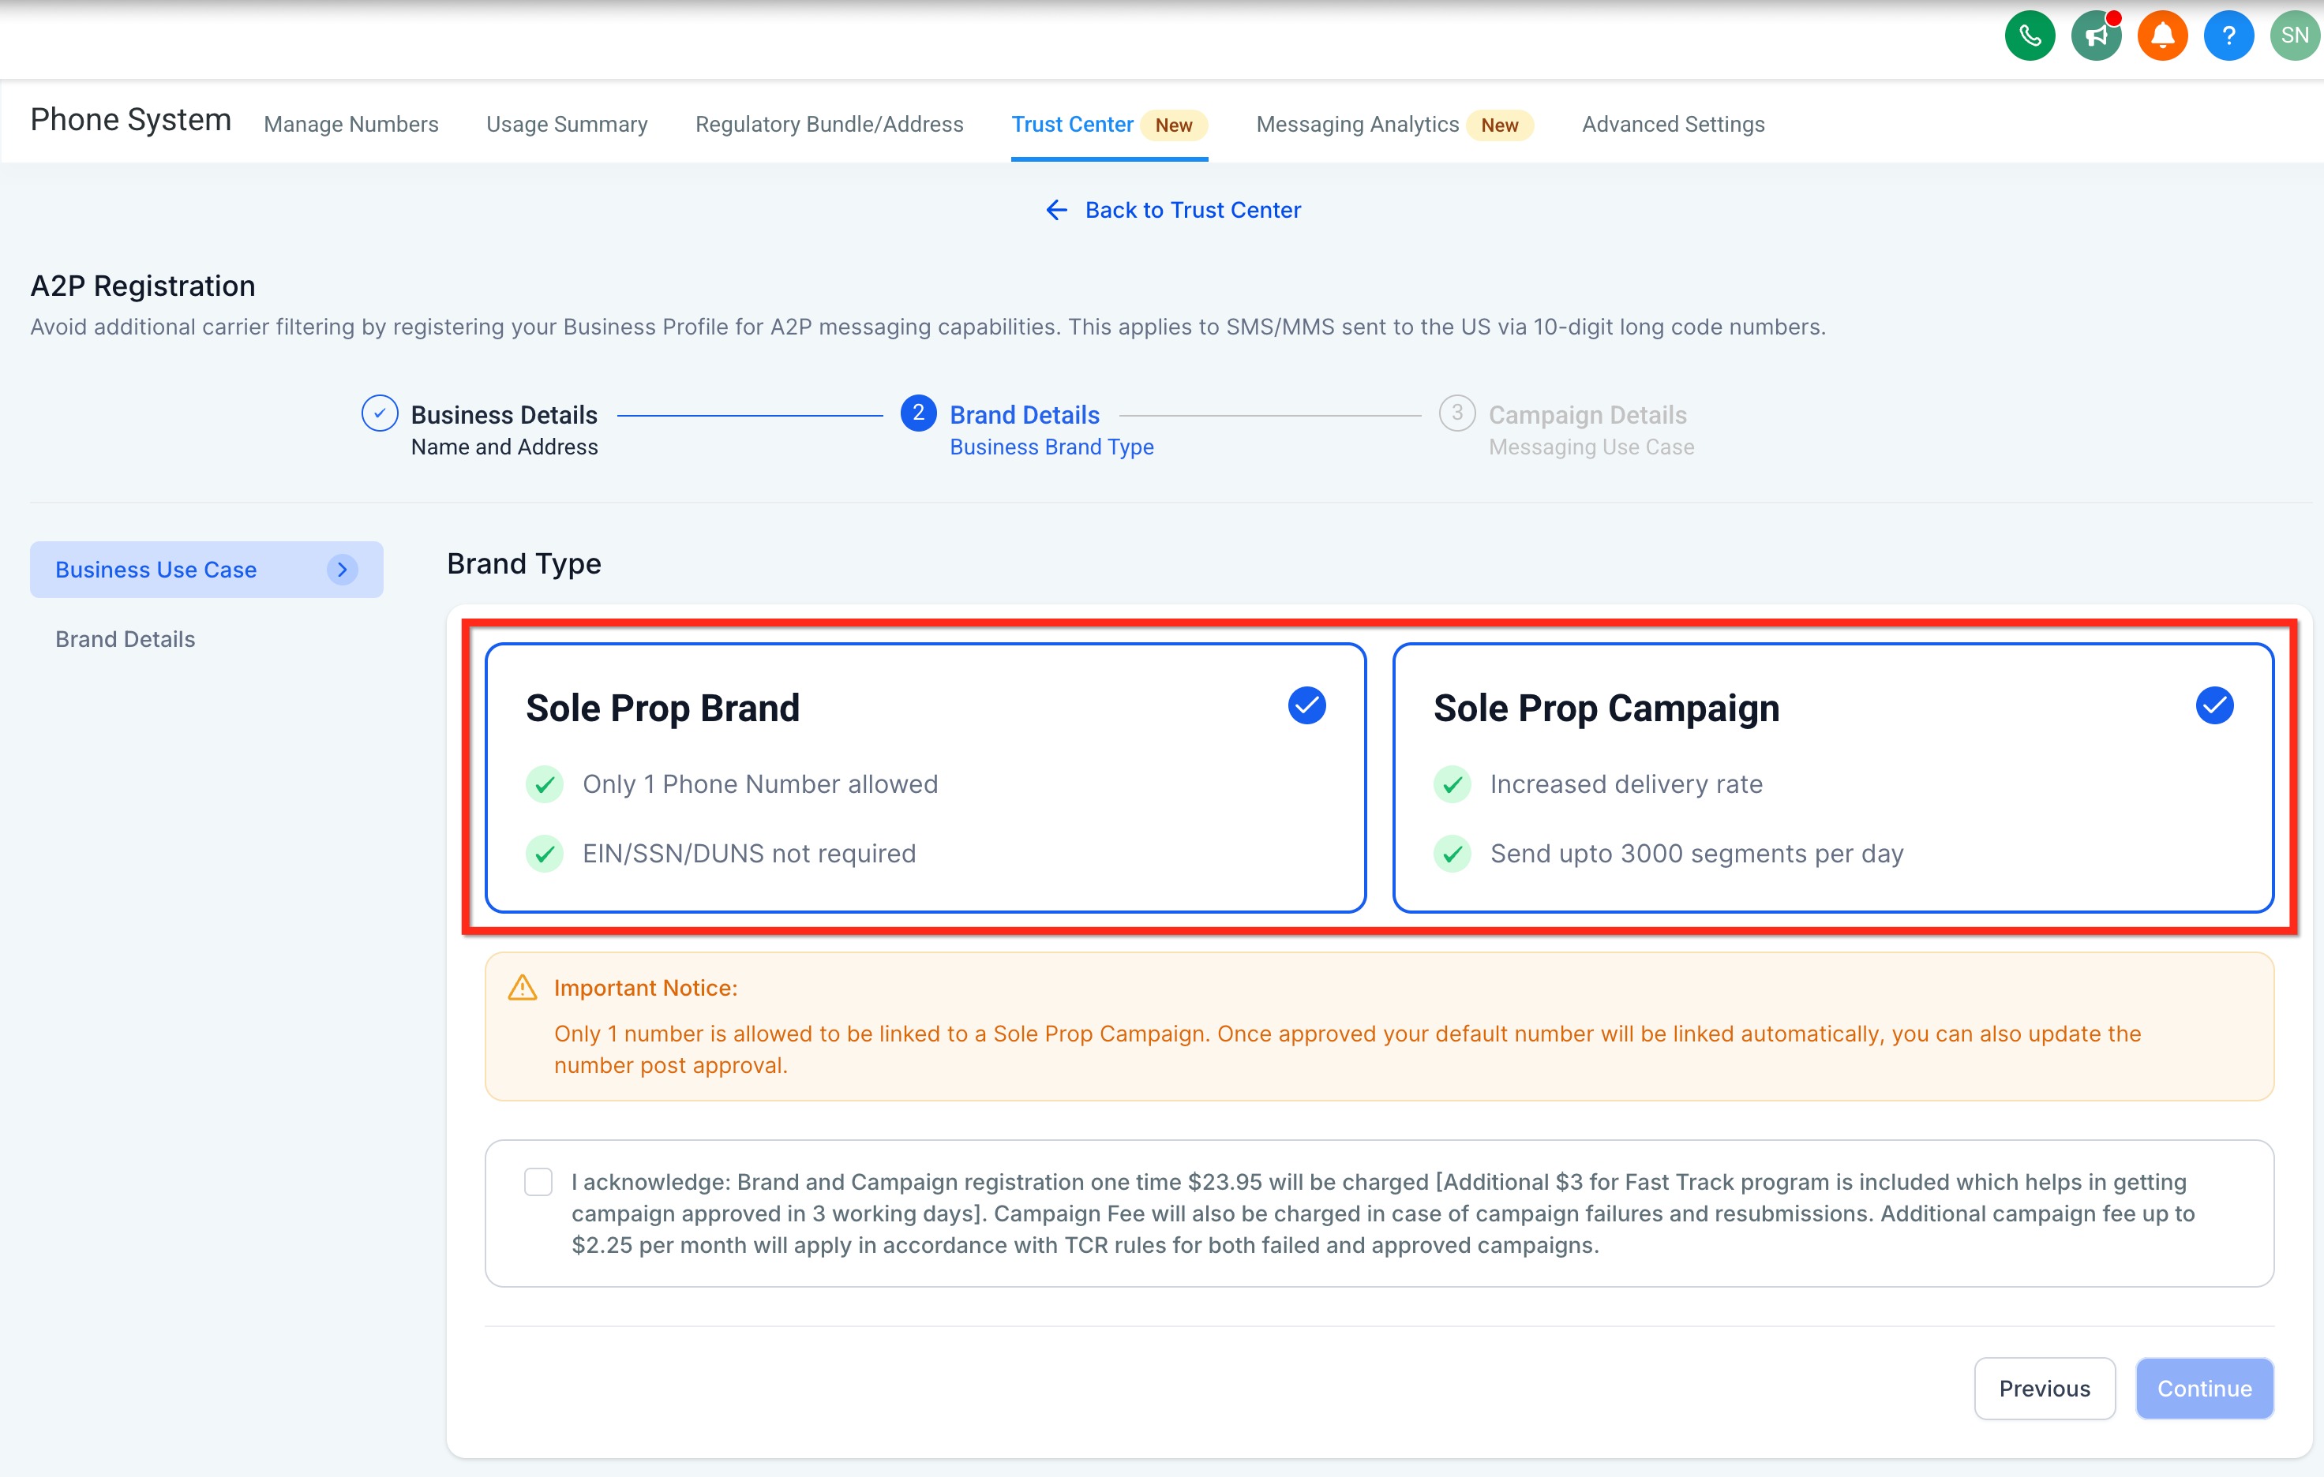Image resolution: width=2324 pixels, height=1477 pixels.
Task: Open the megaphone announcements icon
Action: [2095, 36]
